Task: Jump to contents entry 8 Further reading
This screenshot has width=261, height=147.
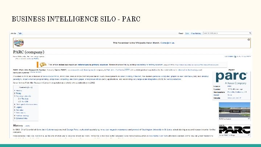Action: [21, 116]
